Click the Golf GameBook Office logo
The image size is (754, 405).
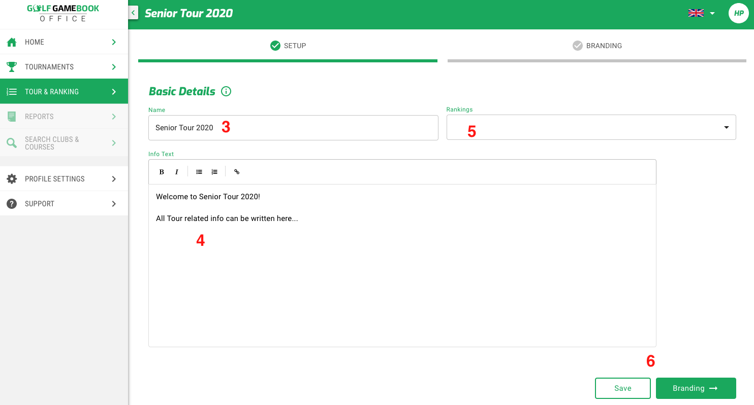pyautogui.click(x=64, y=13)
